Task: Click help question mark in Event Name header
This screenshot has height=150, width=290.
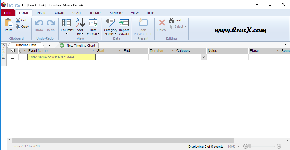Action: (x=93, y=51)
